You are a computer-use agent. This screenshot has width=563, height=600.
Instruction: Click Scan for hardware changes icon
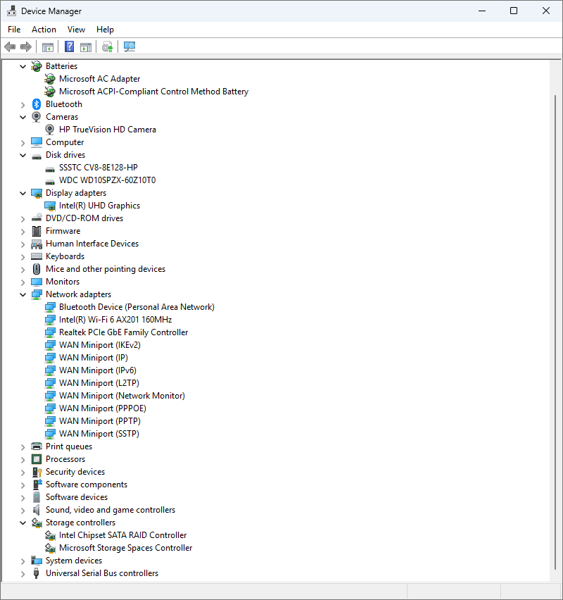[129, 46]
